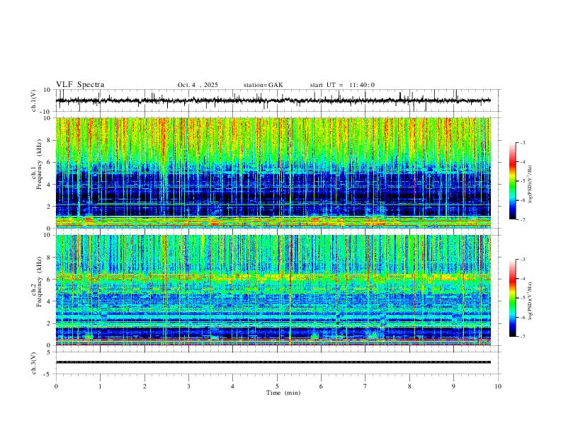561x433 pixels.
Task: Click the ch.2 spectrogram color scale bar
Action: pyautogui.click(x=512, y=298)
